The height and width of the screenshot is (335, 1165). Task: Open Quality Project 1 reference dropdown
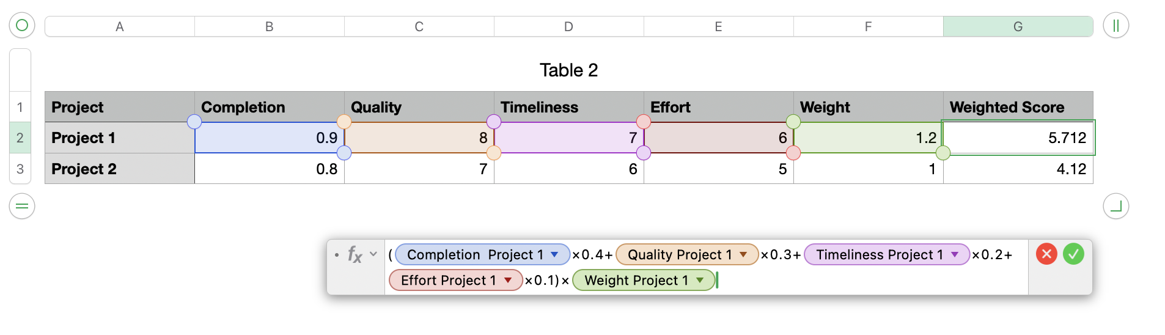744,254
